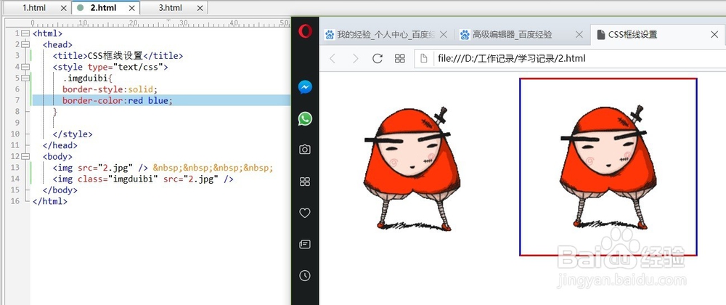Close the 2.html editor tab
This screenshot has width=726, height=305.
coord(132,8)
